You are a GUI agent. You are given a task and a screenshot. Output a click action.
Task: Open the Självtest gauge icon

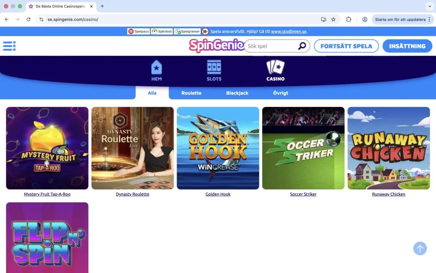(x=154, y=31)
